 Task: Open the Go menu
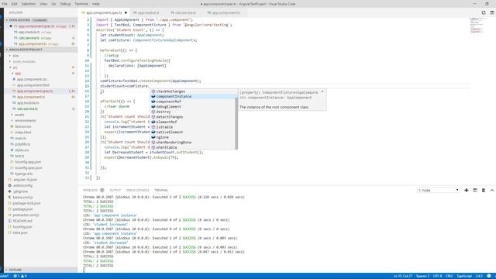[x=53, y=4]
